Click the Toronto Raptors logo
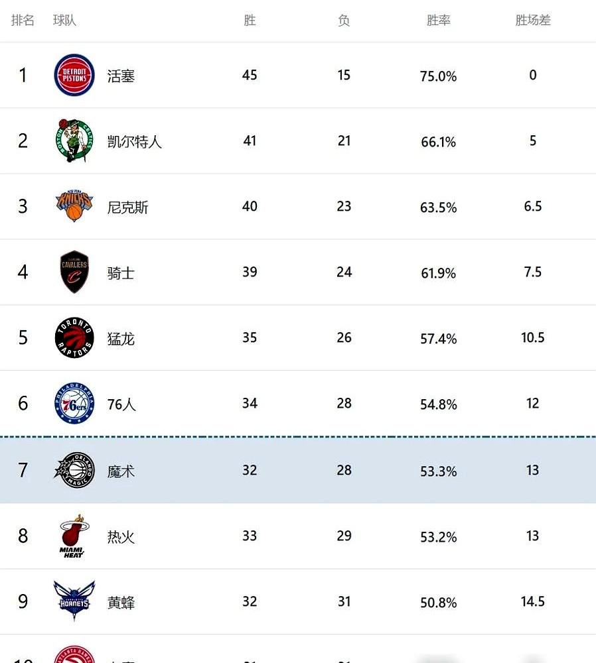Viewport: 596px width, 663px height. (74, 337)
